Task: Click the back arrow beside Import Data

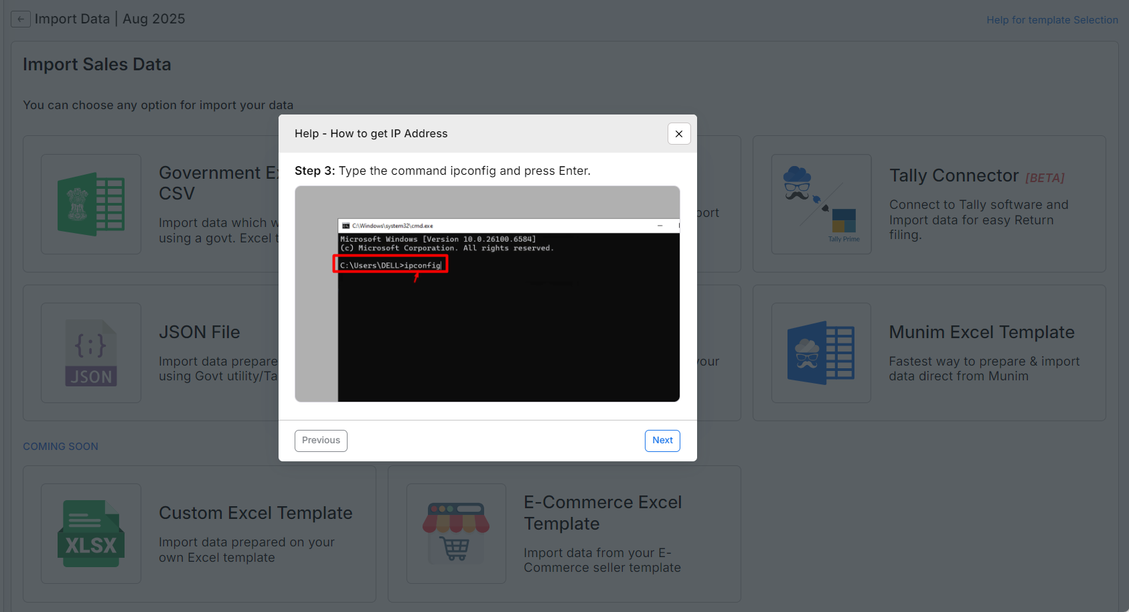Action: point(21,19)
